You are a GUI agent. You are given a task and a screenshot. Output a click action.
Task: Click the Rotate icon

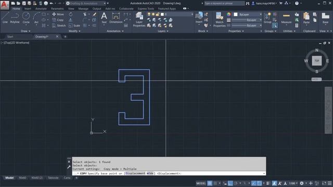click(71, 14)
